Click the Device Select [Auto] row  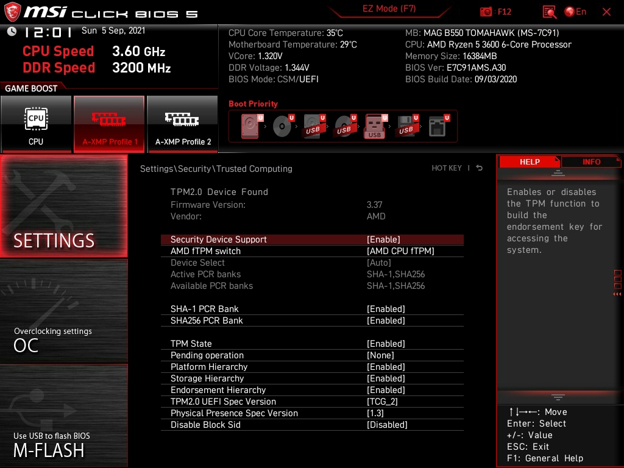(312, 263)
